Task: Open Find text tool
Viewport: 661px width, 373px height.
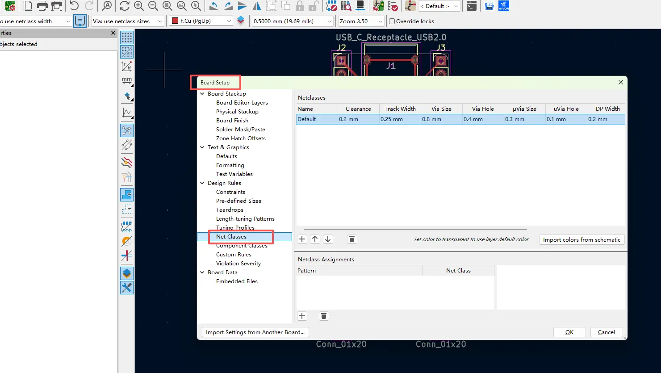Action: [x=107, y=6]
